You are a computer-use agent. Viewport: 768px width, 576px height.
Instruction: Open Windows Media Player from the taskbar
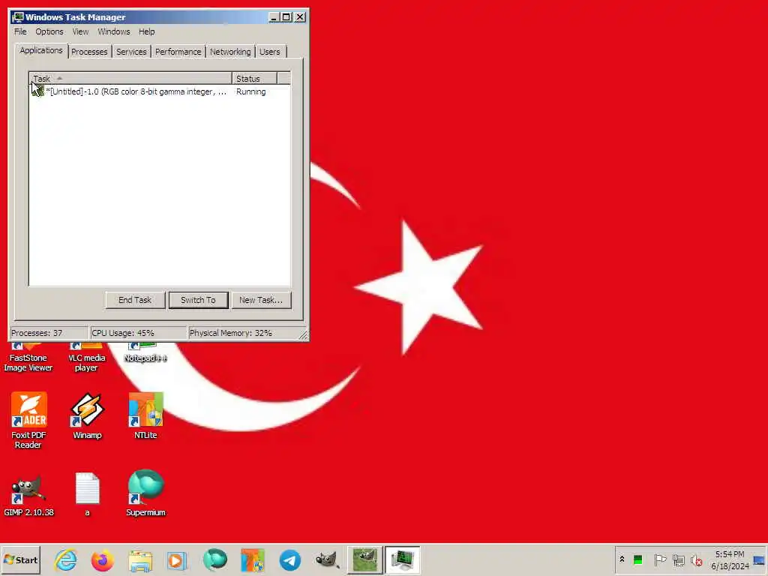point(177,560)
